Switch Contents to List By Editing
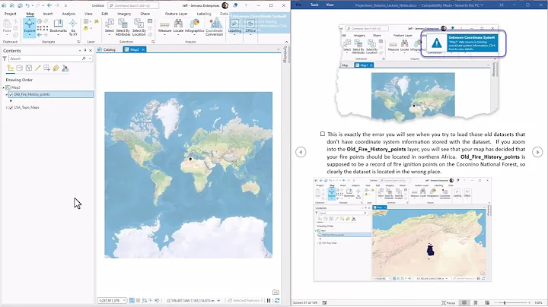 pyautogui.click(x=38, y=68)
